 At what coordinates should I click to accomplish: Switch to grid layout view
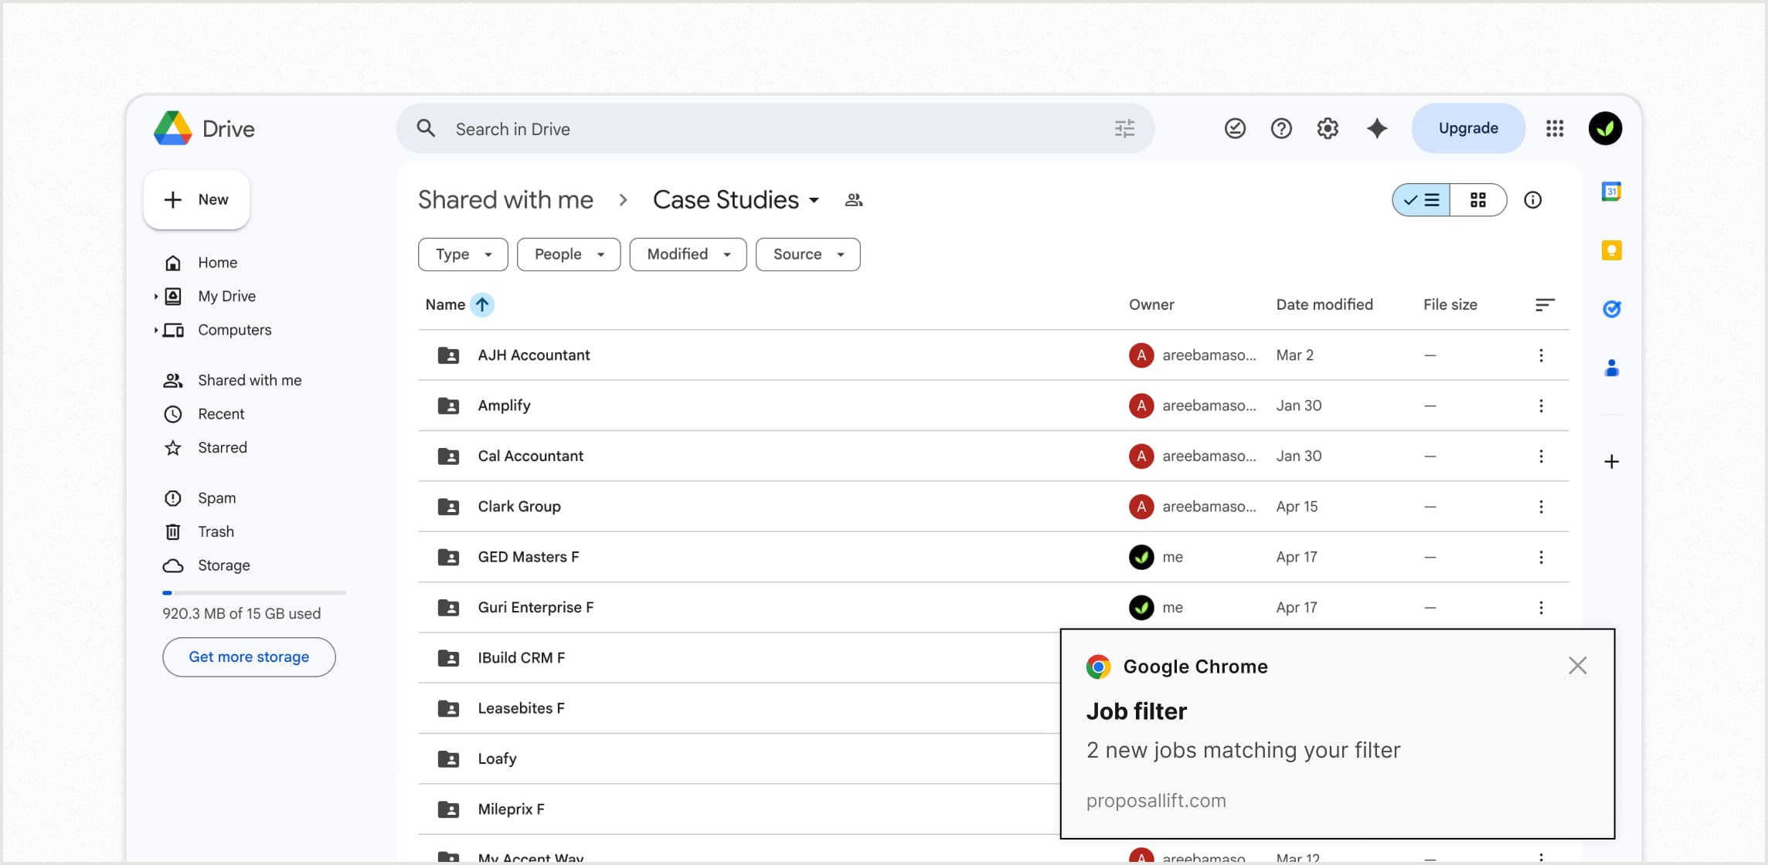tap(1478, 200)
